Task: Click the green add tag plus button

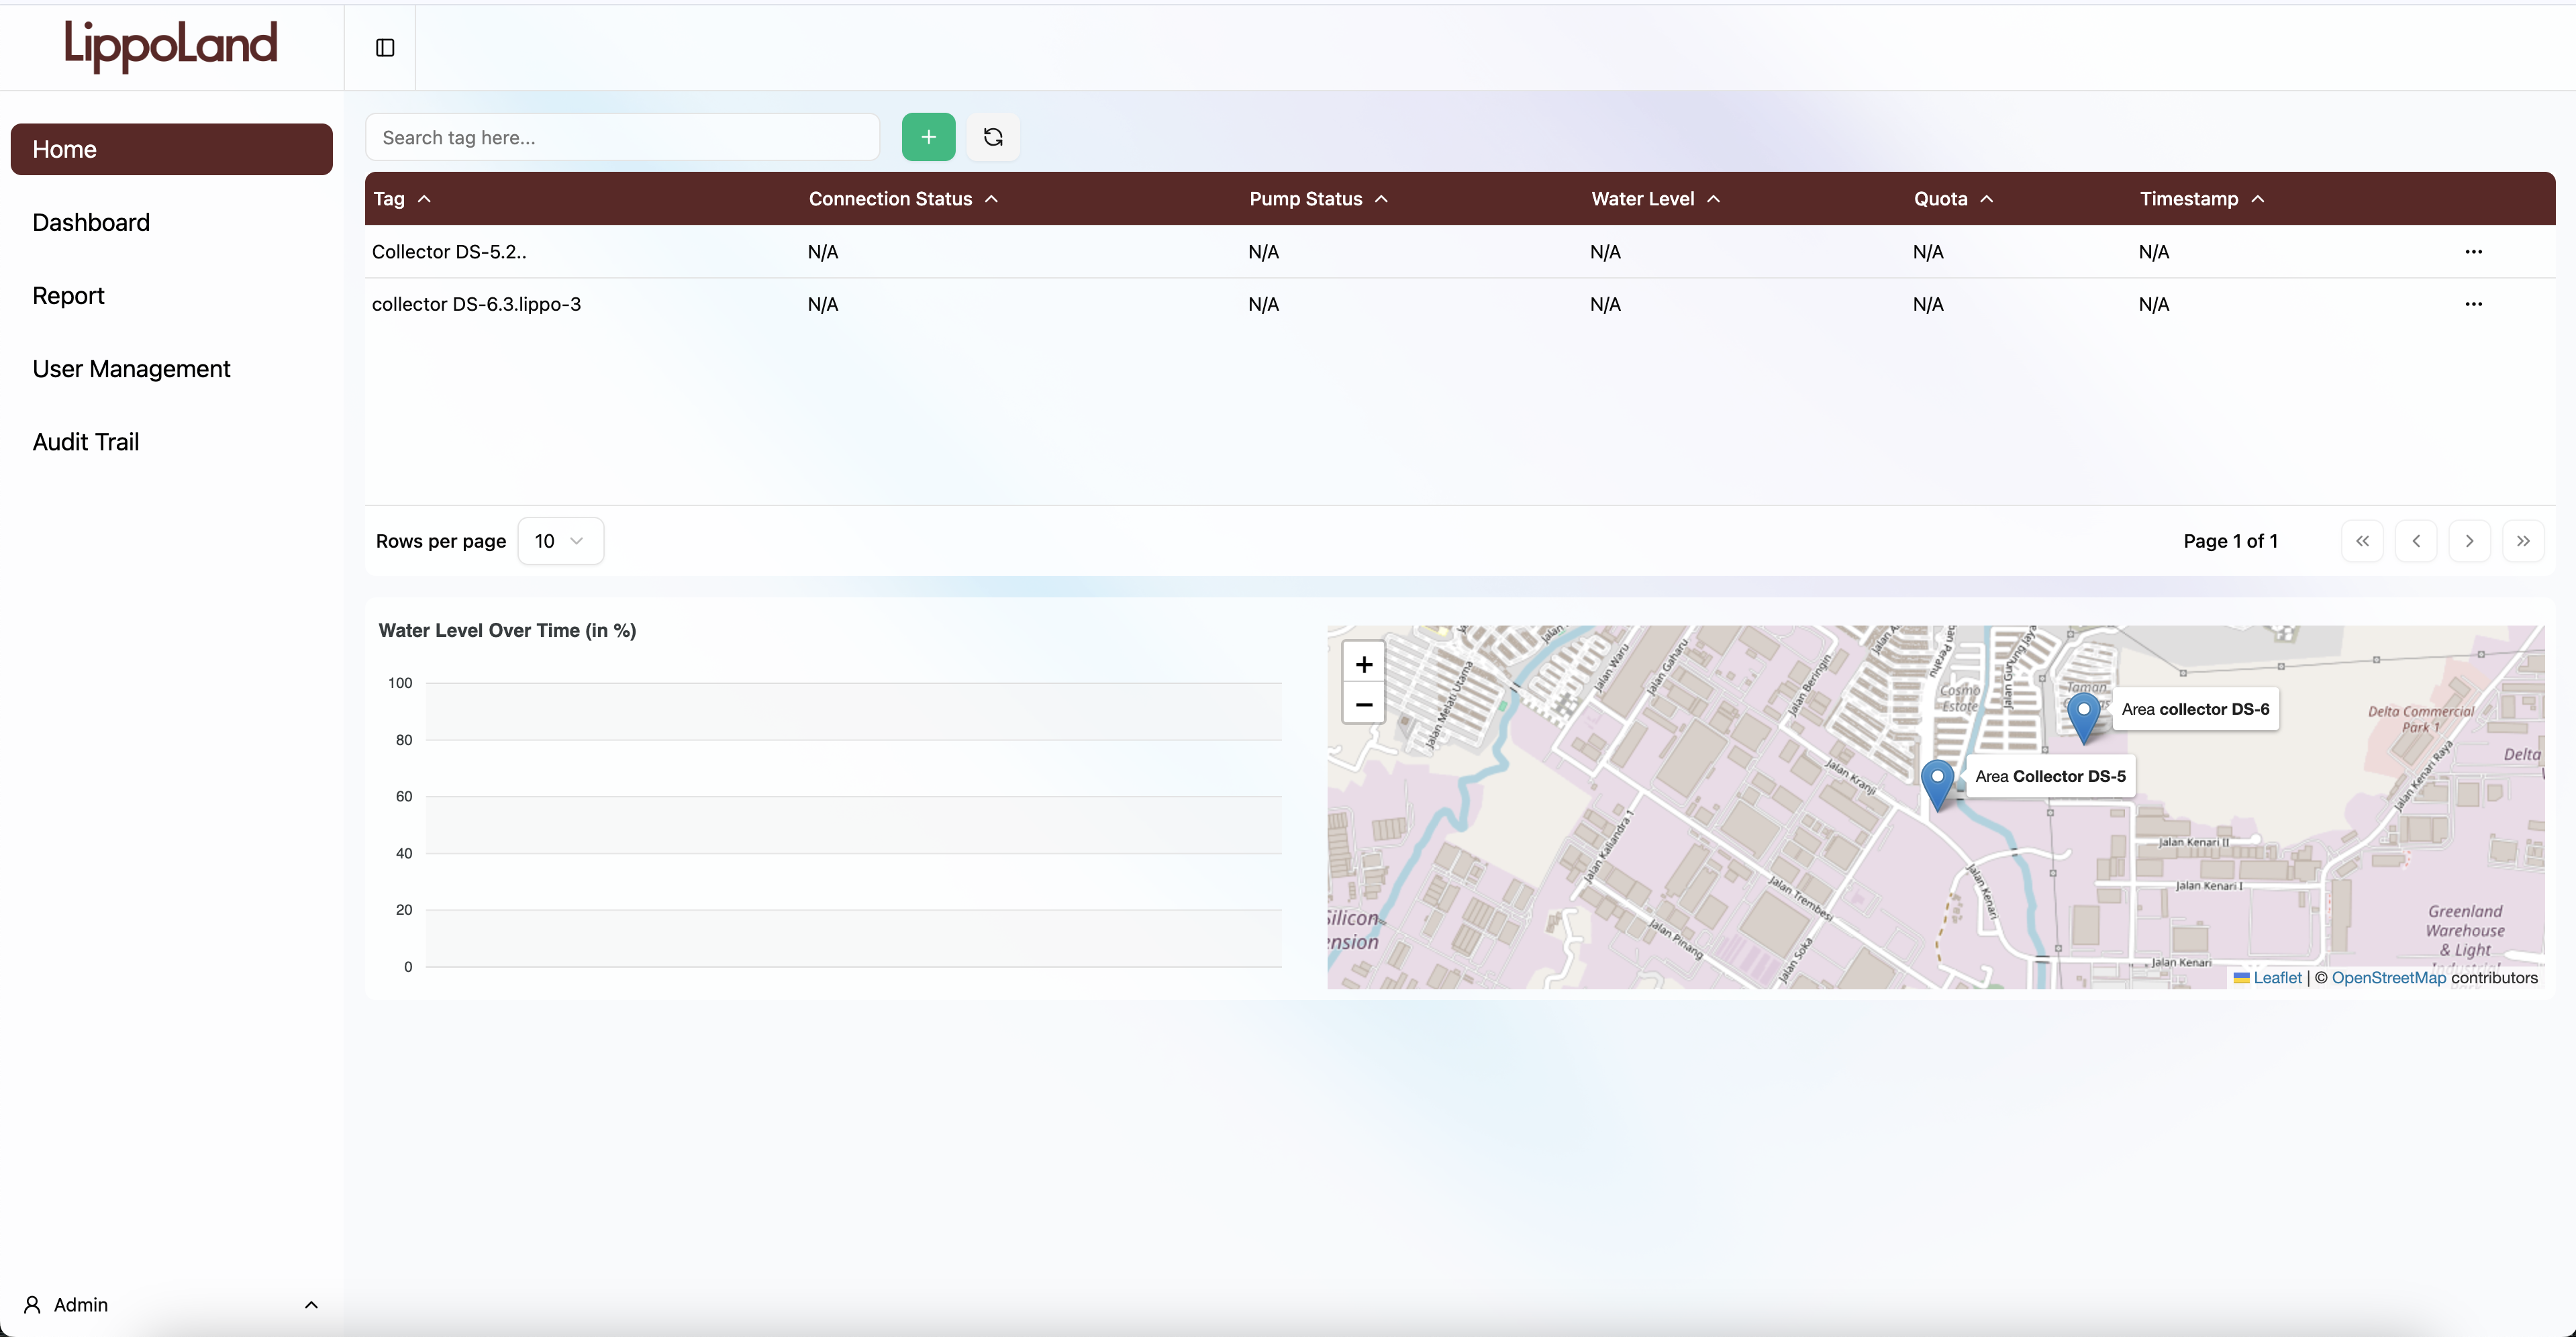Action: pos(928,137)
